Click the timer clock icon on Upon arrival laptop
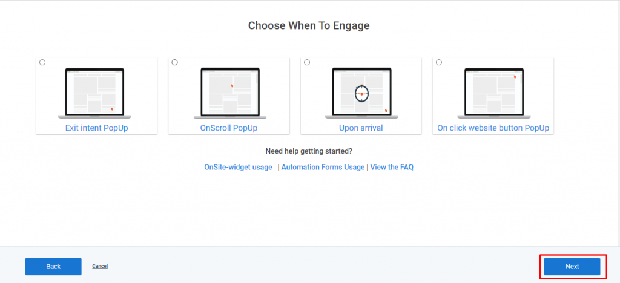Viewport: 620px width, 283px height. tap(362, 94)
